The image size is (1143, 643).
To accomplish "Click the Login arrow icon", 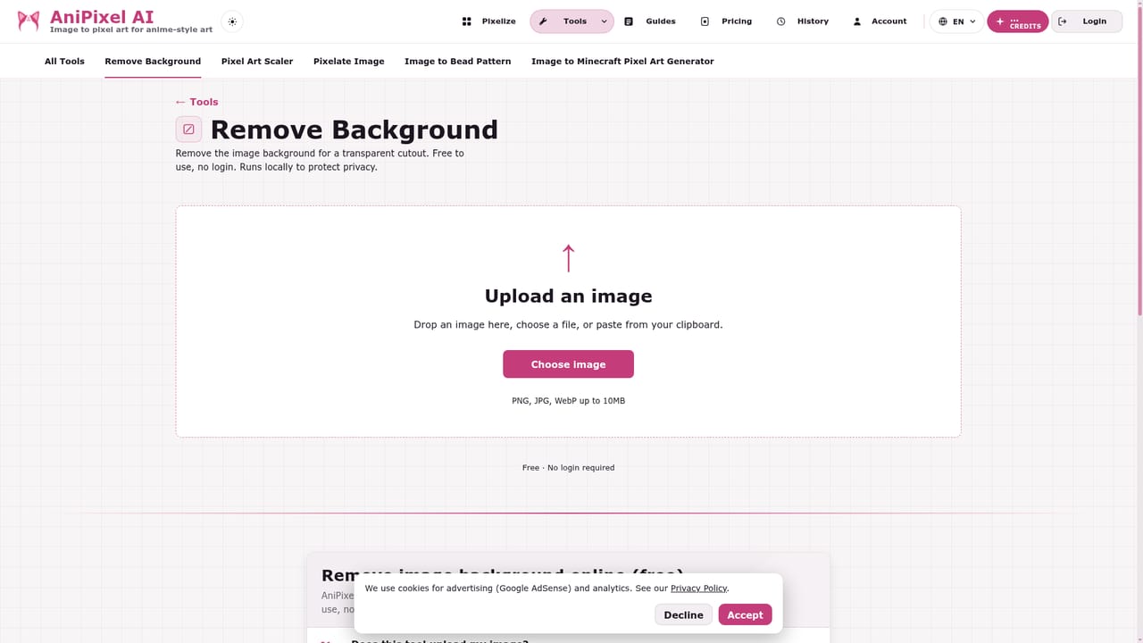I will (1063, 21).
